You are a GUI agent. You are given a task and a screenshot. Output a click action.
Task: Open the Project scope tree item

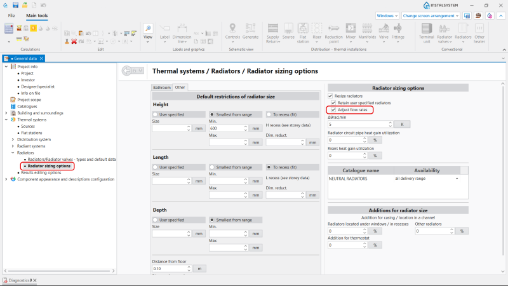tap(29, 100)
